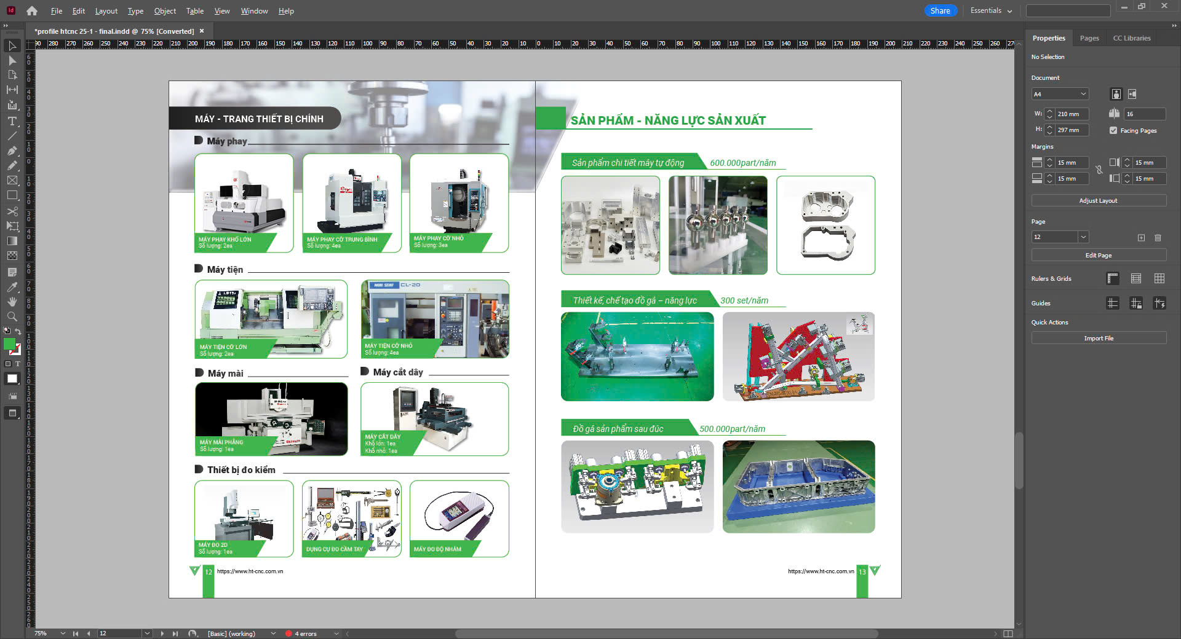Select the Rectangle tool
The height and width of the screenshot is (639, 1181).
click(12, 195)
